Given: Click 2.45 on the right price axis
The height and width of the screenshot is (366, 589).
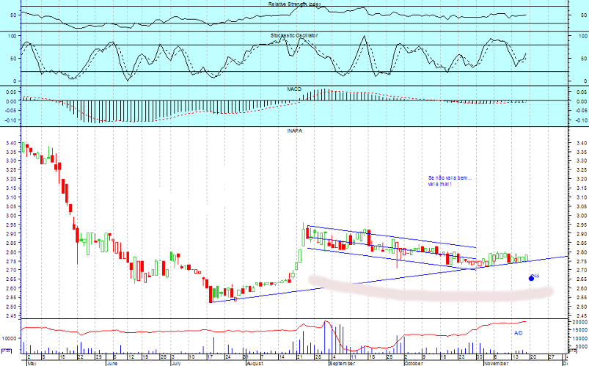Looking at the screenshot, I should click(x=582, y=316).
